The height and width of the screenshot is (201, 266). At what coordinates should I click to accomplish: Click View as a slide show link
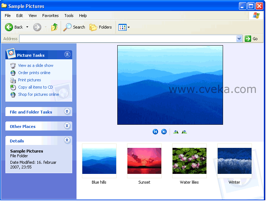point(35,65)
